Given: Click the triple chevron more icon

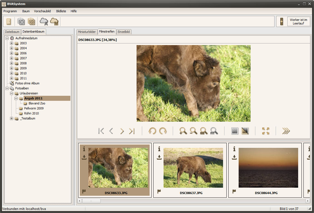Looking at the screenshot, I should [x=286, y=131].
